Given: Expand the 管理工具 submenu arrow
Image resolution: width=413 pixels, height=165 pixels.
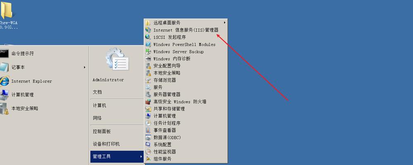Looking at the screenshot, I should [141, 157].
